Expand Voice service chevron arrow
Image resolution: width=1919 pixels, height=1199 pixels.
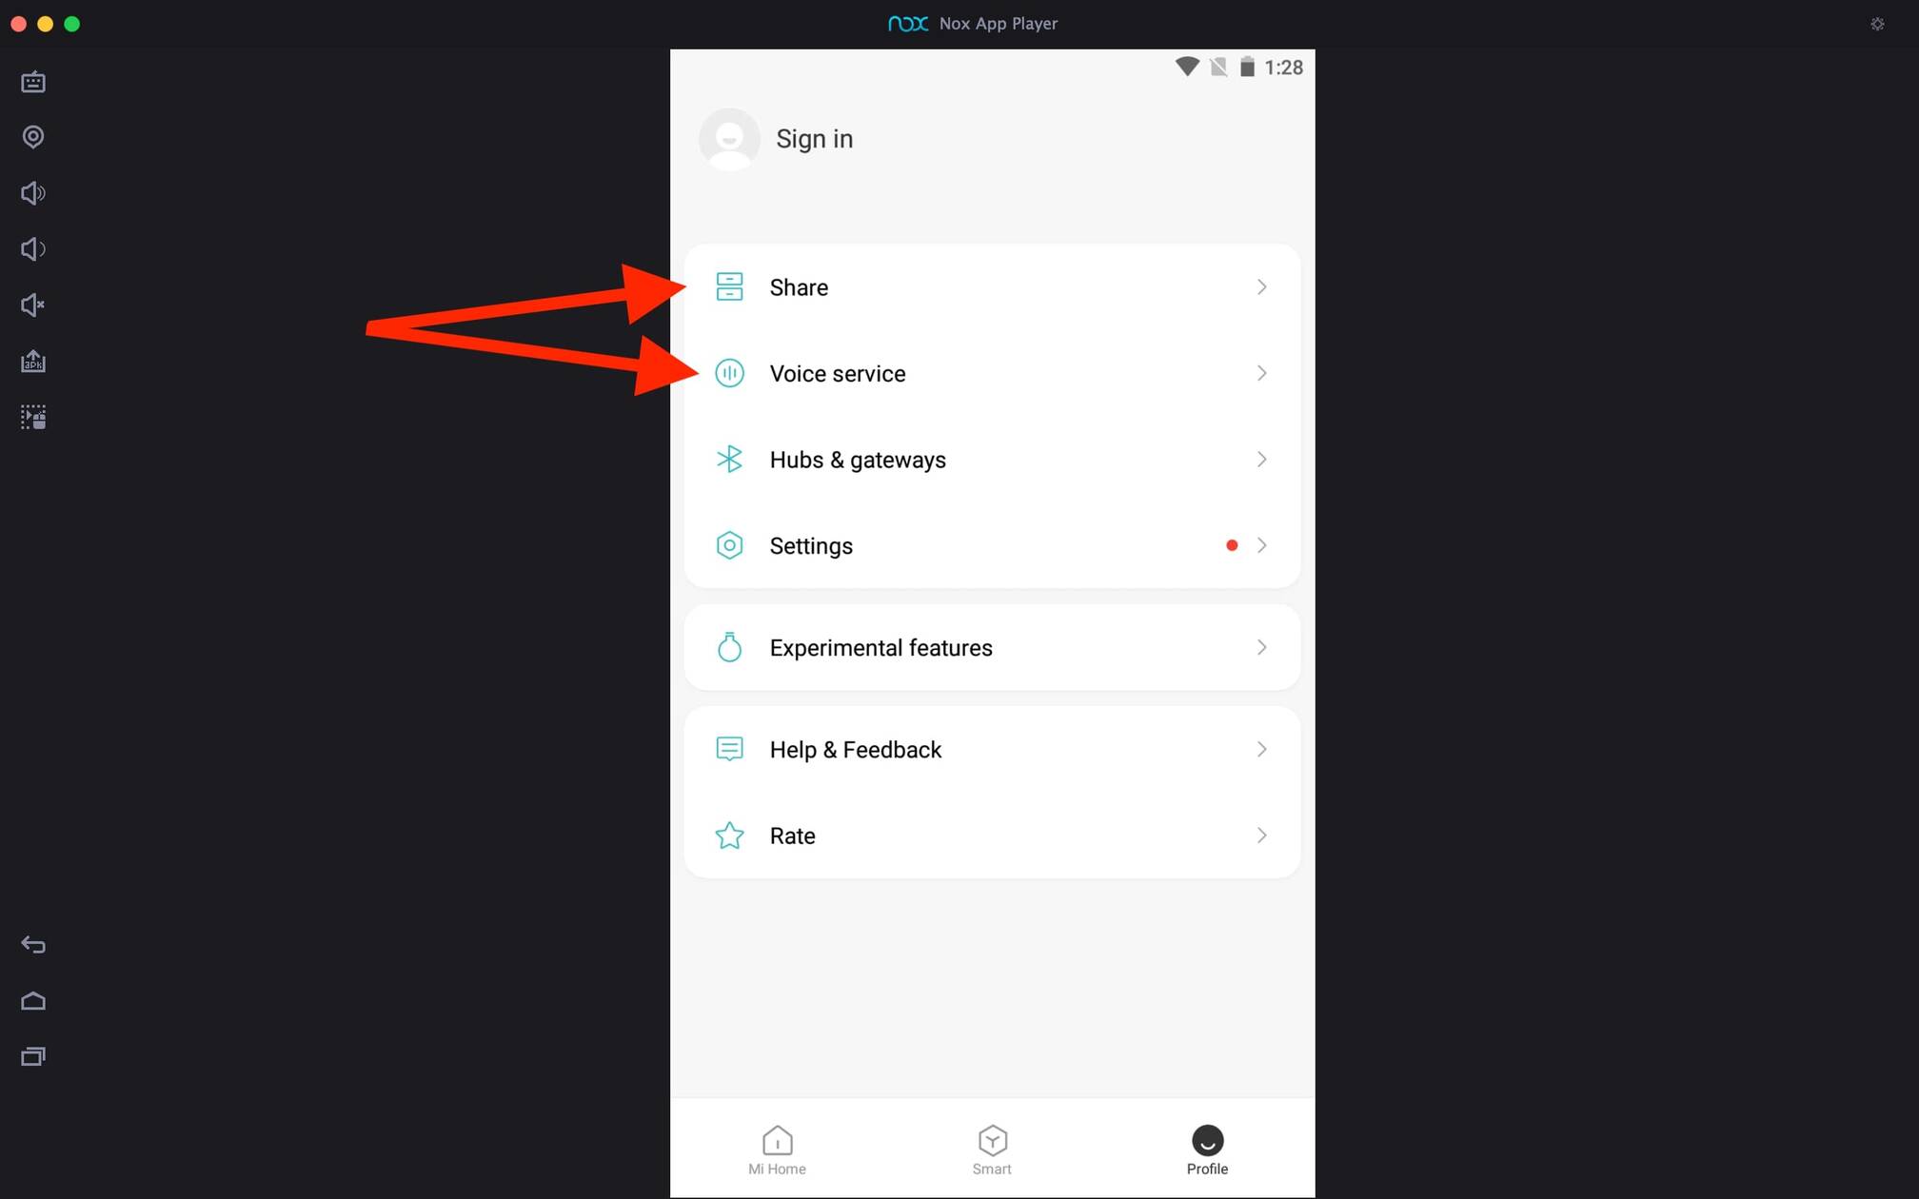(x=1260, y=373)
